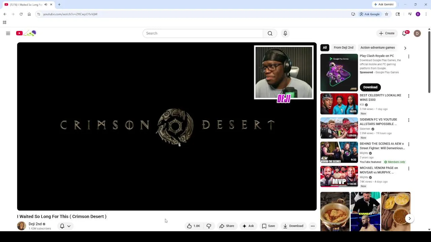This screenshot has width=431, height=242.
Task: Open the Play Clash Royale ad thumbnail
Action: 339,72
